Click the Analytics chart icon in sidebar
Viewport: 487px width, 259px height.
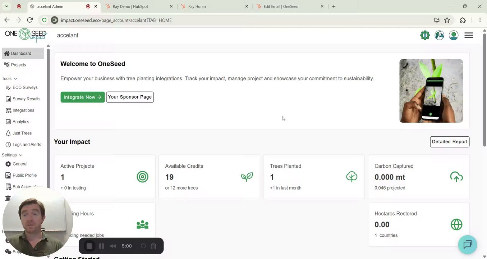tap(8, 122)
